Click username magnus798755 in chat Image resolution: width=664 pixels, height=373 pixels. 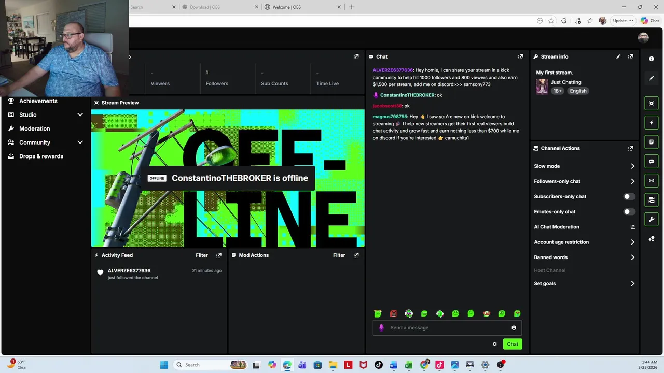click(x=390, y=117)
